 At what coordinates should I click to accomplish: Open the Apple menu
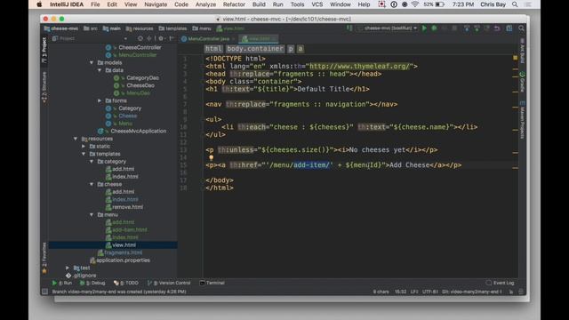[x=39, y=4]
